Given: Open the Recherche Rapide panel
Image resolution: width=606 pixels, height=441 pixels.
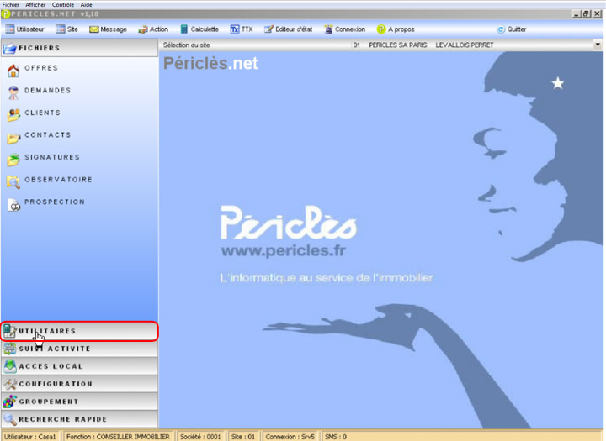Looking at the screenshot, I should [79, 419].
